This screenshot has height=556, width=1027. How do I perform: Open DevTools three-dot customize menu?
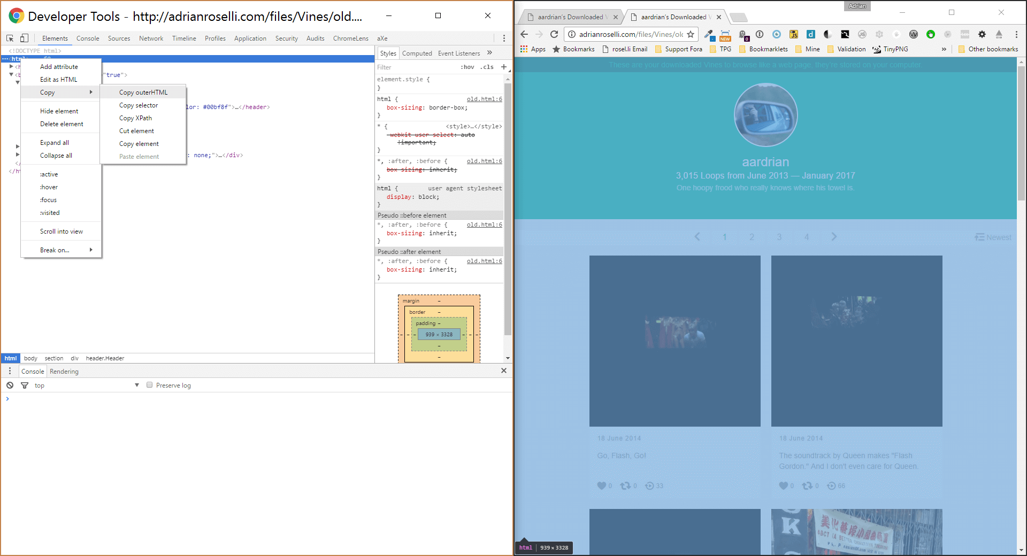pyautogui.click(x=504, y=38)
